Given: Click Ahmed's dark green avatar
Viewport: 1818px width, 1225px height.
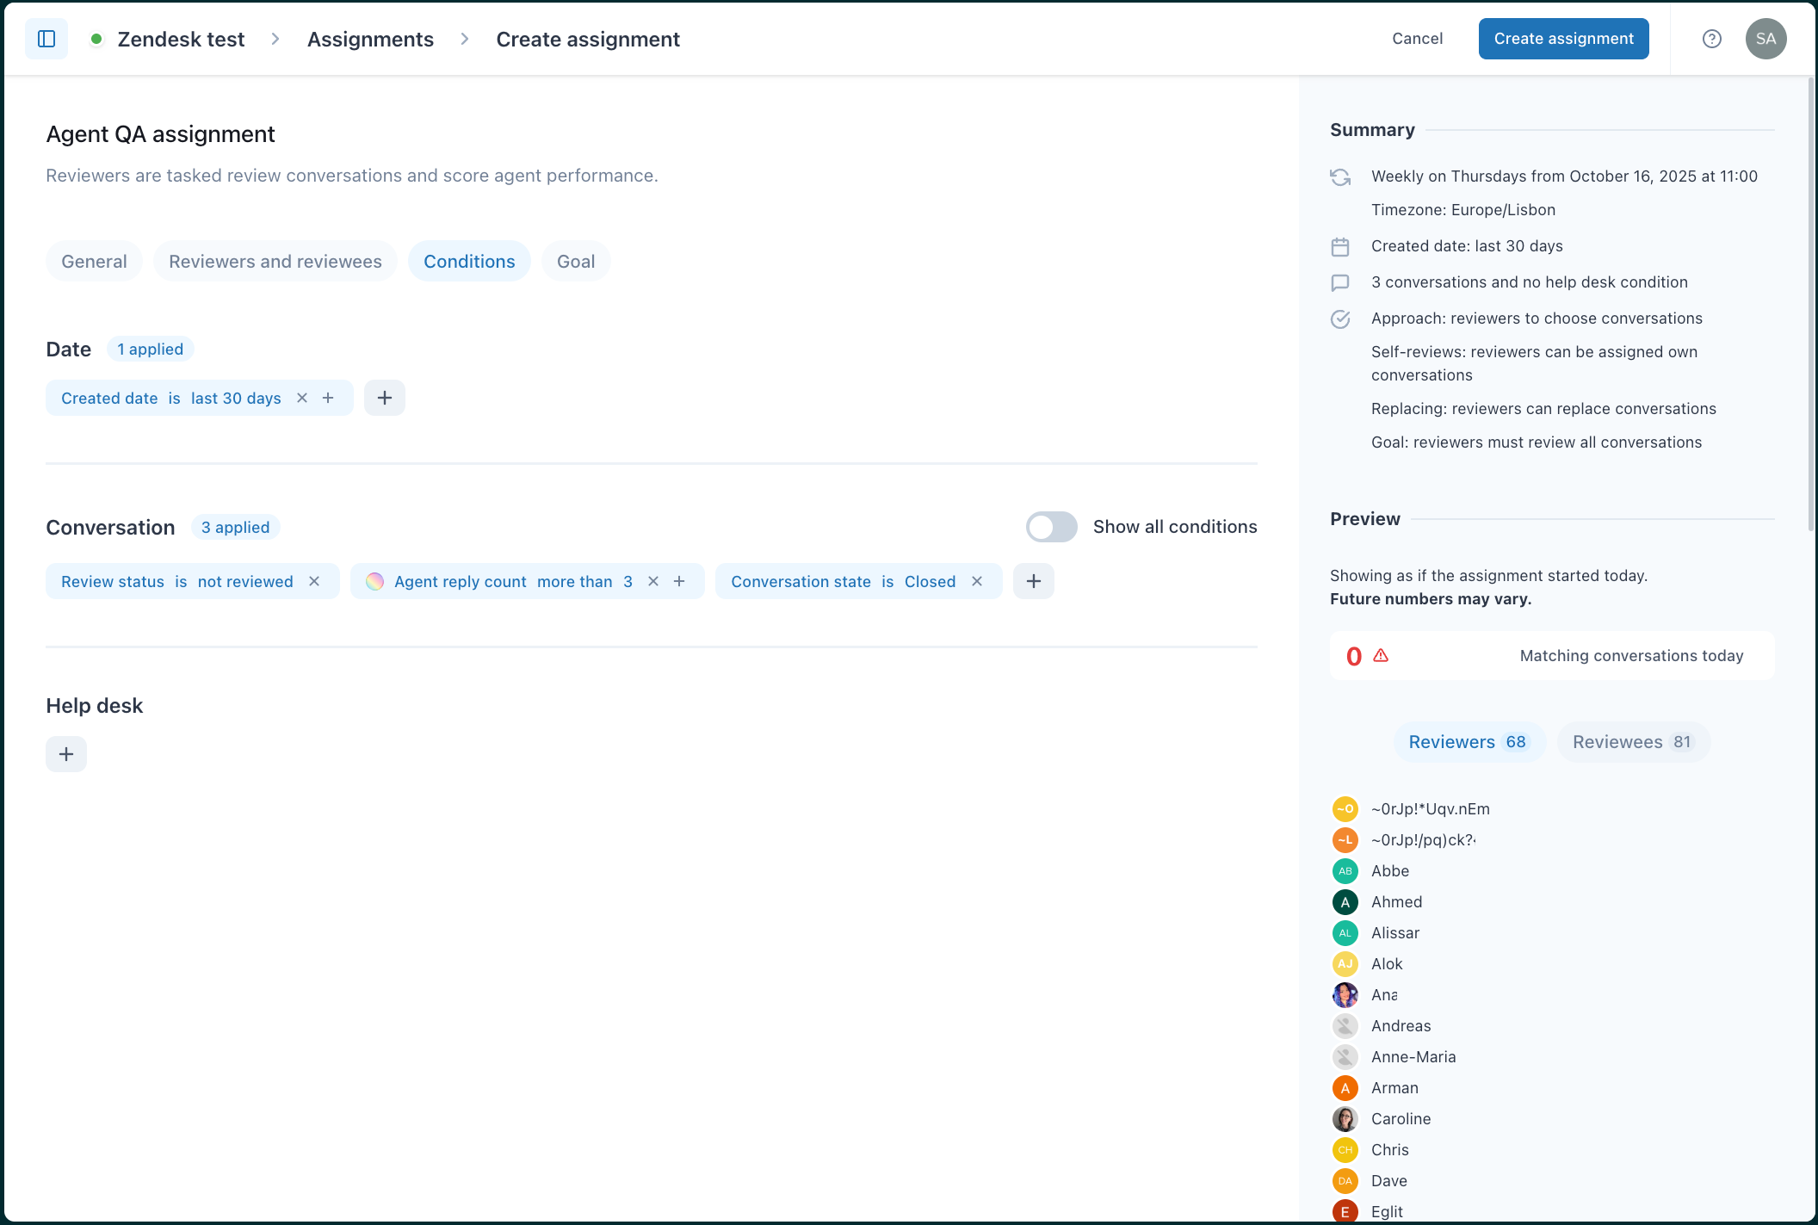Looking at the screenshot, I should [1345, 902].
